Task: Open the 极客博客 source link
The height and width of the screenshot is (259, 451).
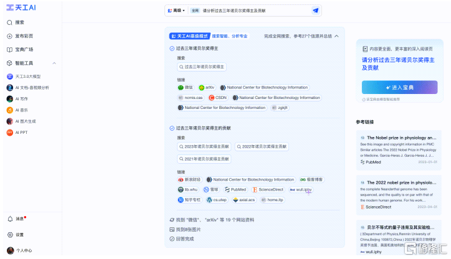Action: click(311, 180)
